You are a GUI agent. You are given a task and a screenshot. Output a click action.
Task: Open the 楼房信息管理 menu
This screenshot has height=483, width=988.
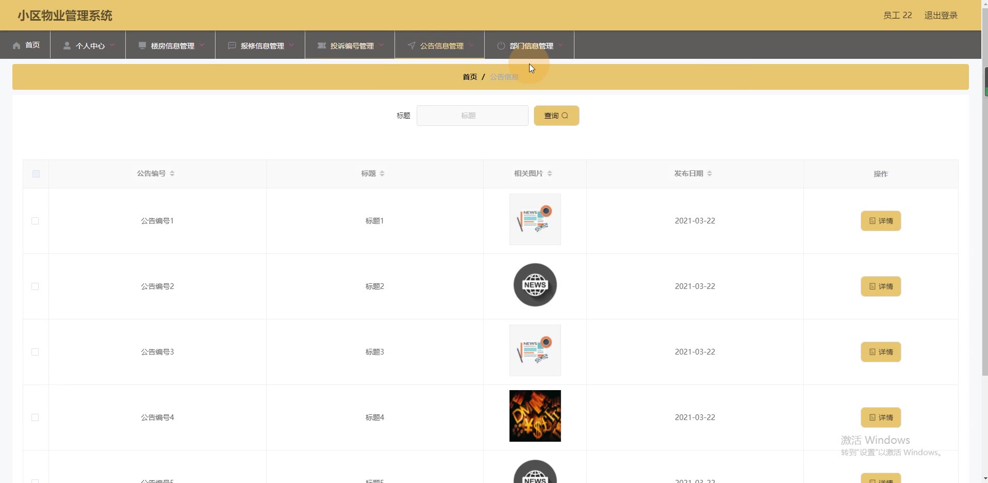(171, 45)
